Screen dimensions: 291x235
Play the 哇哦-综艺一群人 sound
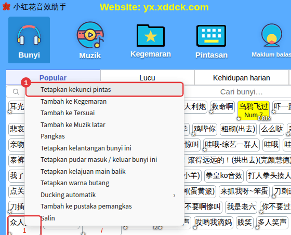point(231,145)
